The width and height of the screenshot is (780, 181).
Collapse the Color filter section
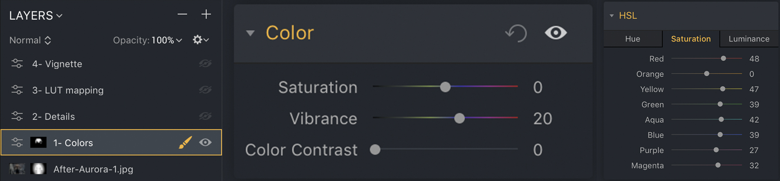[x=250, y=33]
